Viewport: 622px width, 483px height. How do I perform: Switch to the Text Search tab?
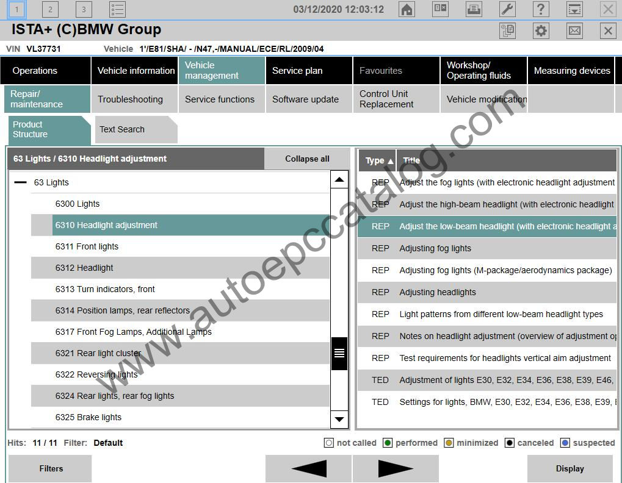(136, 129)
